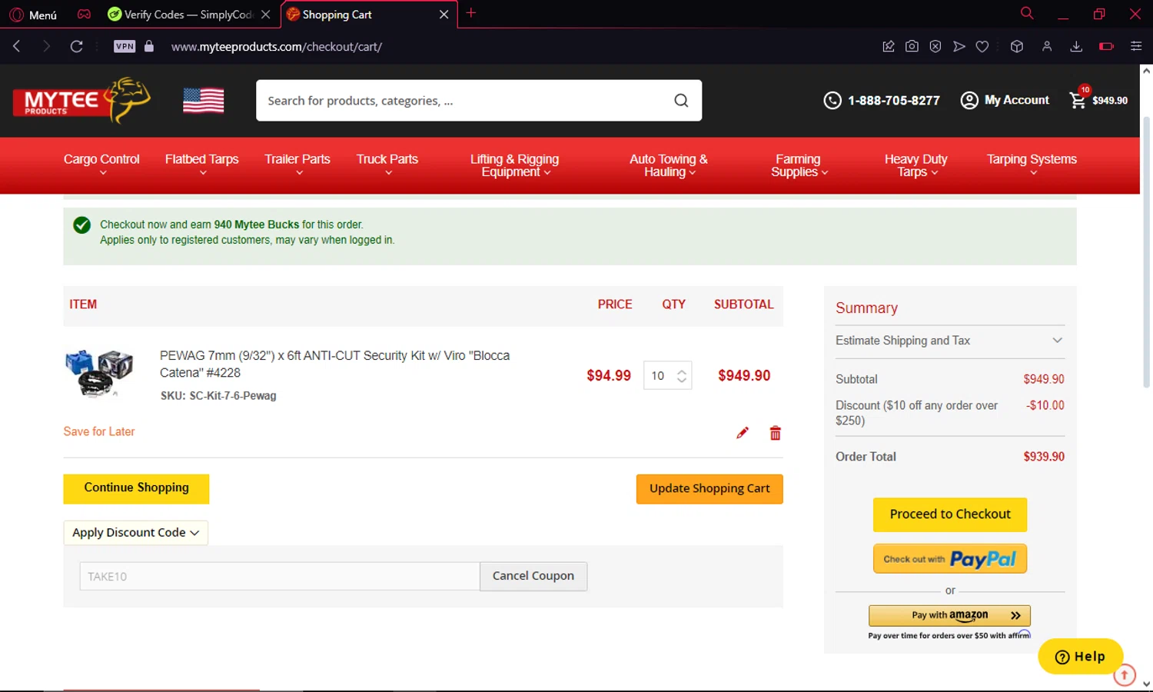1153x692 pixels.
Task: Edit the cart item pencil icon
Action: click(742, 433)
